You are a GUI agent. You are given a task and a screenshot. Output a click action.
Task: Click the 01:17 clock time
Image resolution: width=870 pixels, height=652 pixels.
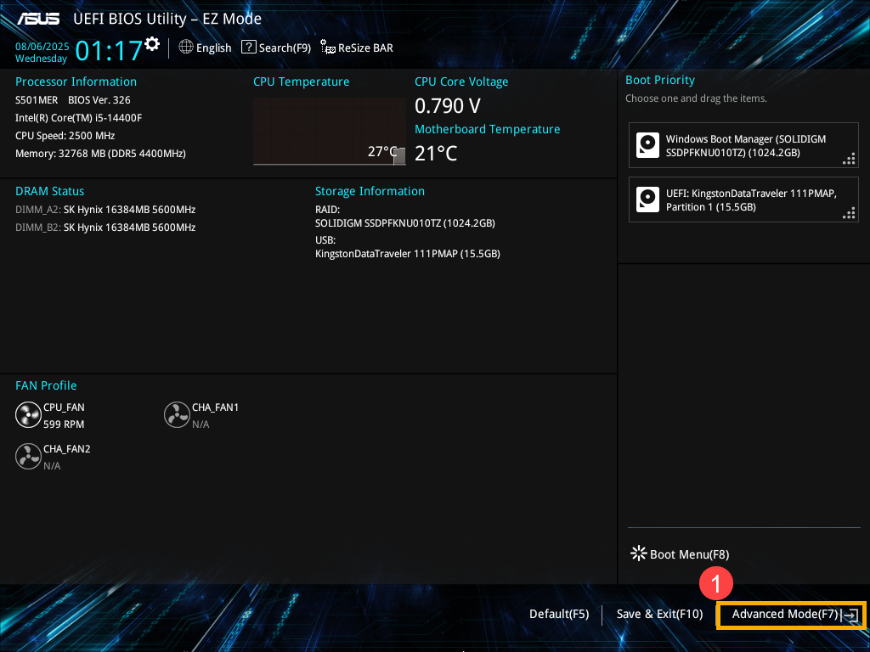click(x=109, y=50)
